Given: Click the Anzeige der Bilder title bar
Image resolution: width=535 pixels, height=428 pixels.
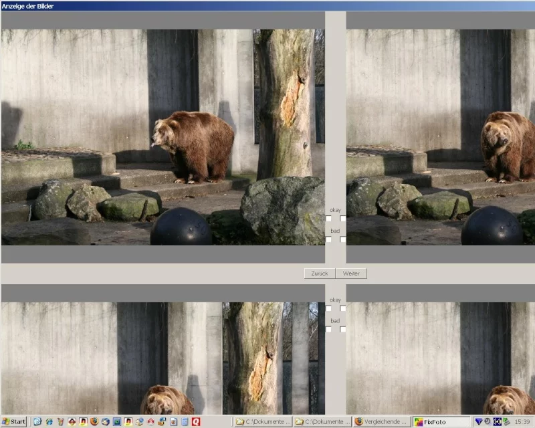Looking at the screenshot, I should coord(267,6).
